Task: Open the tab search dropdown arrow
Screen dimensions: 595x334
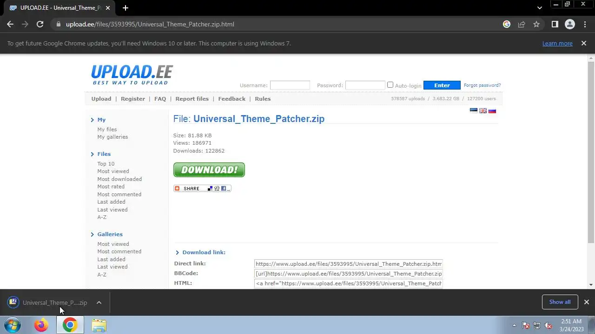Action: pyautogui.click(x=540, y=8)
